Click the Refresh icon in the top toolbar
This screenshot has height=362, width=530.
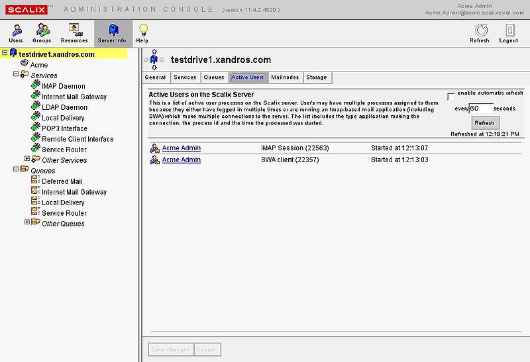[479, 30]
